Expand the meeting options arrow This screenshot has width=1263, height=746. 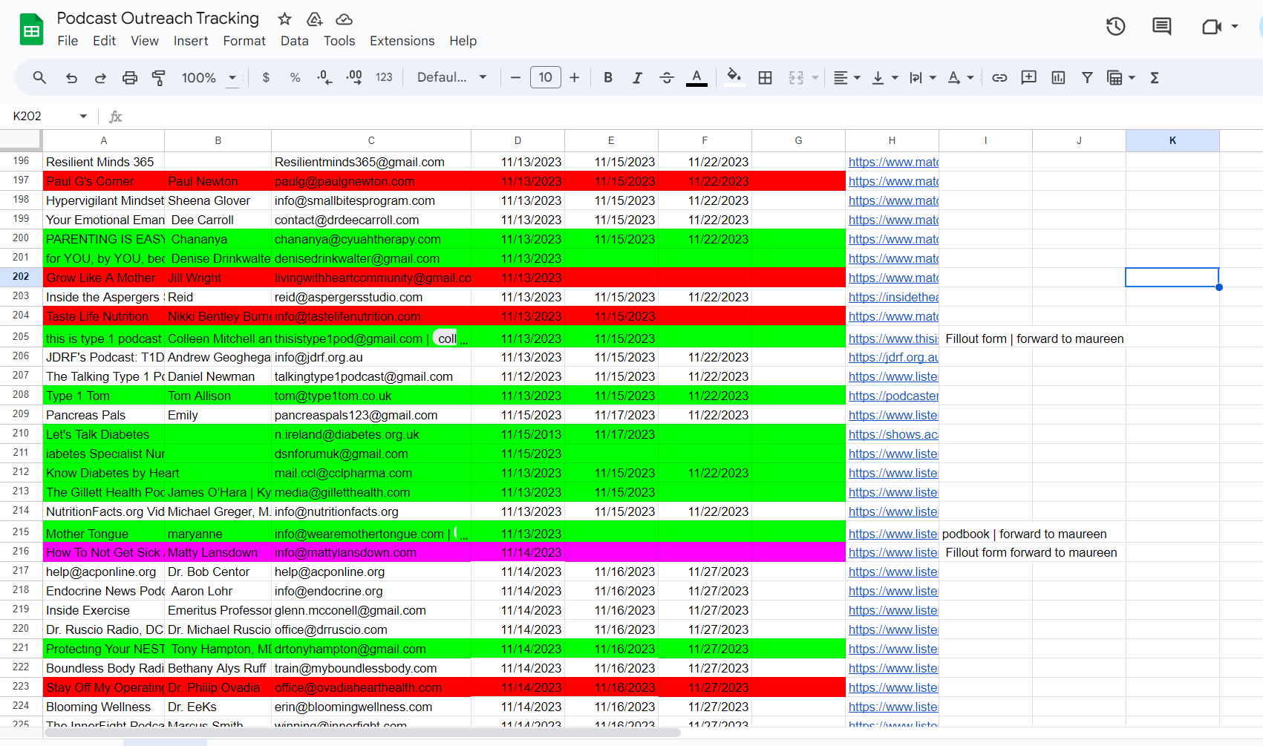click(x=1235, y=26)
